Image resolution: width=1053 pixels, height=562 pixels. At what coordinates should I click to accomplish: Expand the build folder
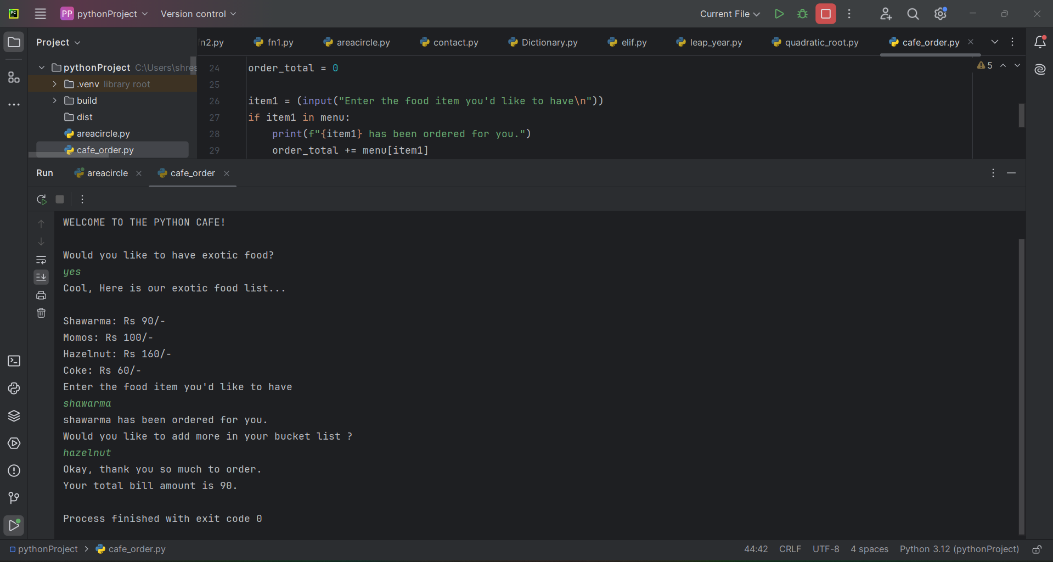click(x=55, y=100)
